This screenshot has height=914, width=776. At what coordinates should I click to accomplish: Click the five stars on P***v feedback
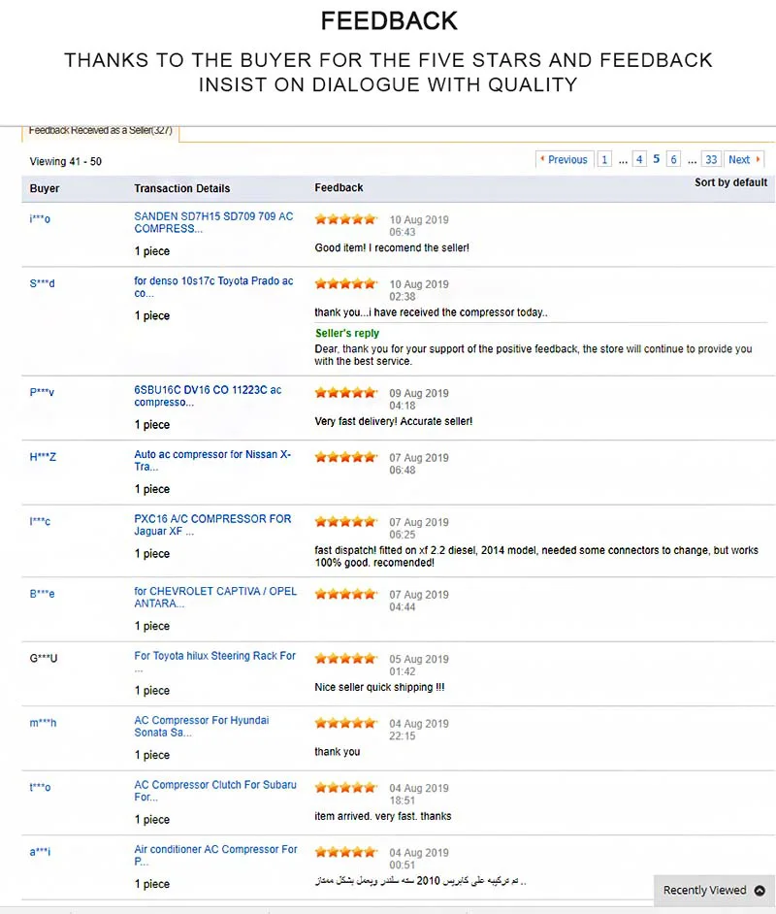point(346,392)
